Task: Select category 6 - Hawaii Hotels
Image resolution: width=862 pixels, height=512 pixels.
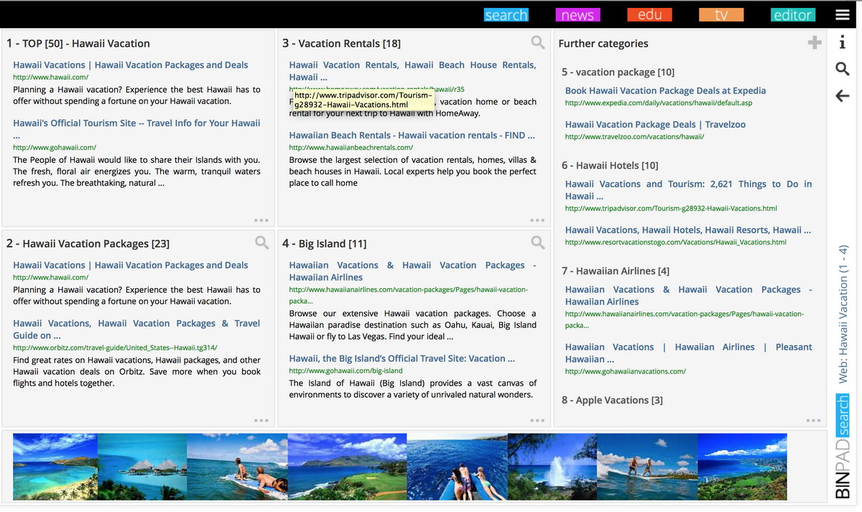Action: (610, 165)
